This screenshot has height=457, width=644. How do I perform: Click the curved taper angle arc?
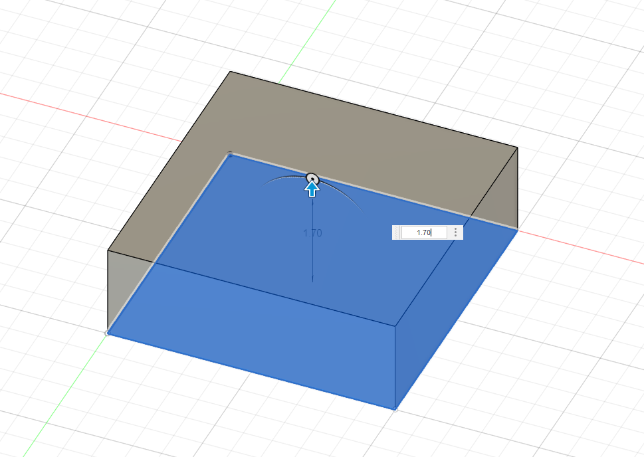pyautogui.click(x=279, y=180)
